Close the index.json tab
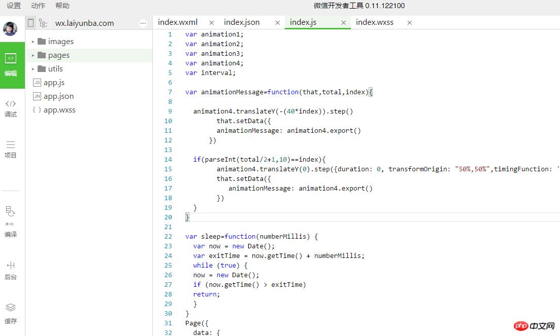 [x=278, y=22]
